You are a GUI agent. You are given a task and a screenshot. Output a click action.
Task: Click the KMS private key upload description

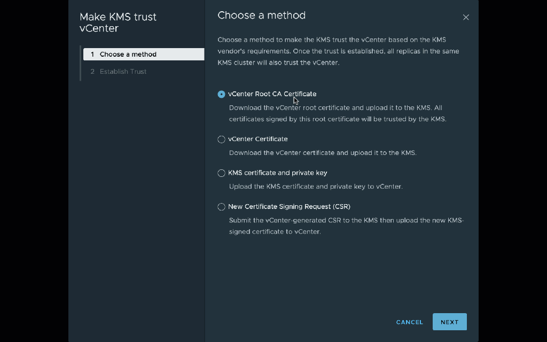[x=316, y=186]
